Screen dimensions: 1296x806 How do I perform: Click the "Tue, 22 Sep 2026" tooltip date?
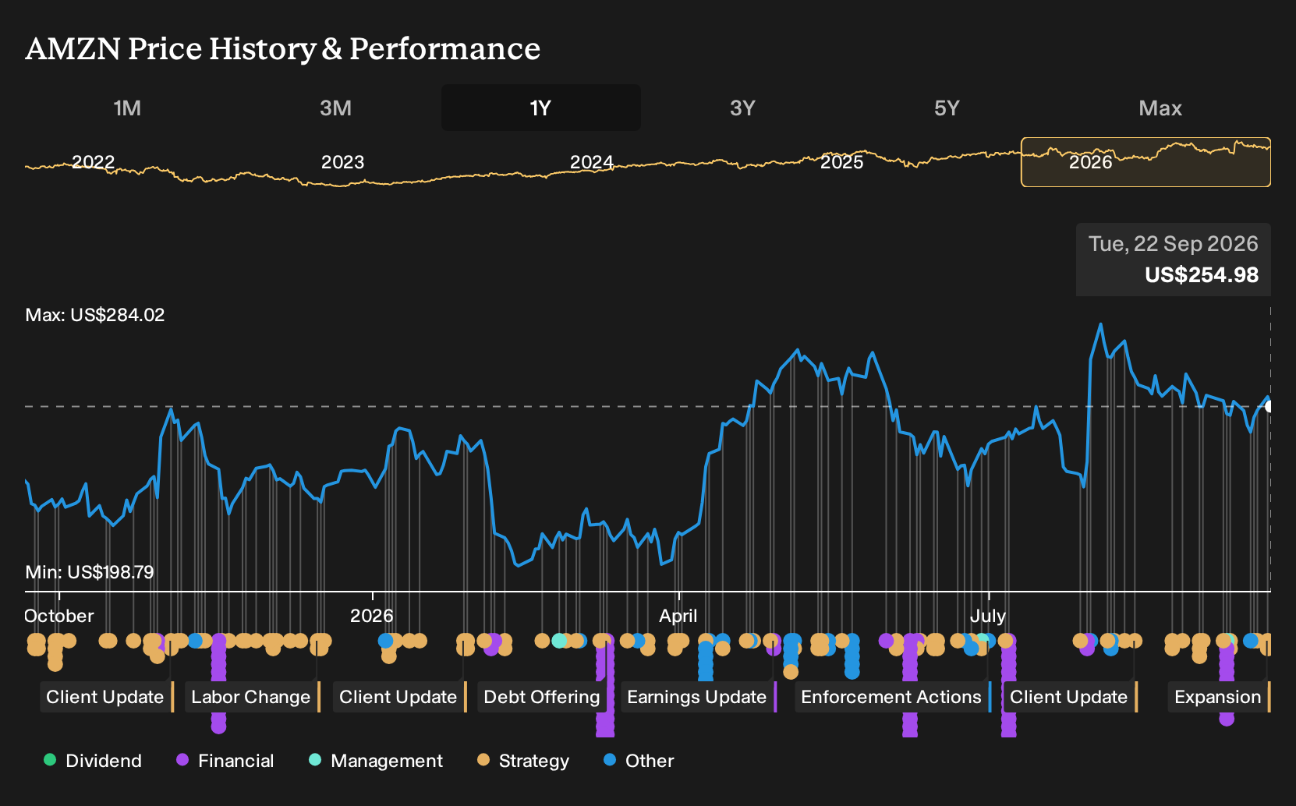click(x=1173, y=244)
